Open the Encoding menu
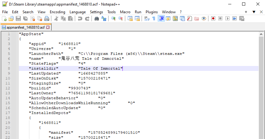This screenshot has height=139, width=265. click(x=58, y=12)
